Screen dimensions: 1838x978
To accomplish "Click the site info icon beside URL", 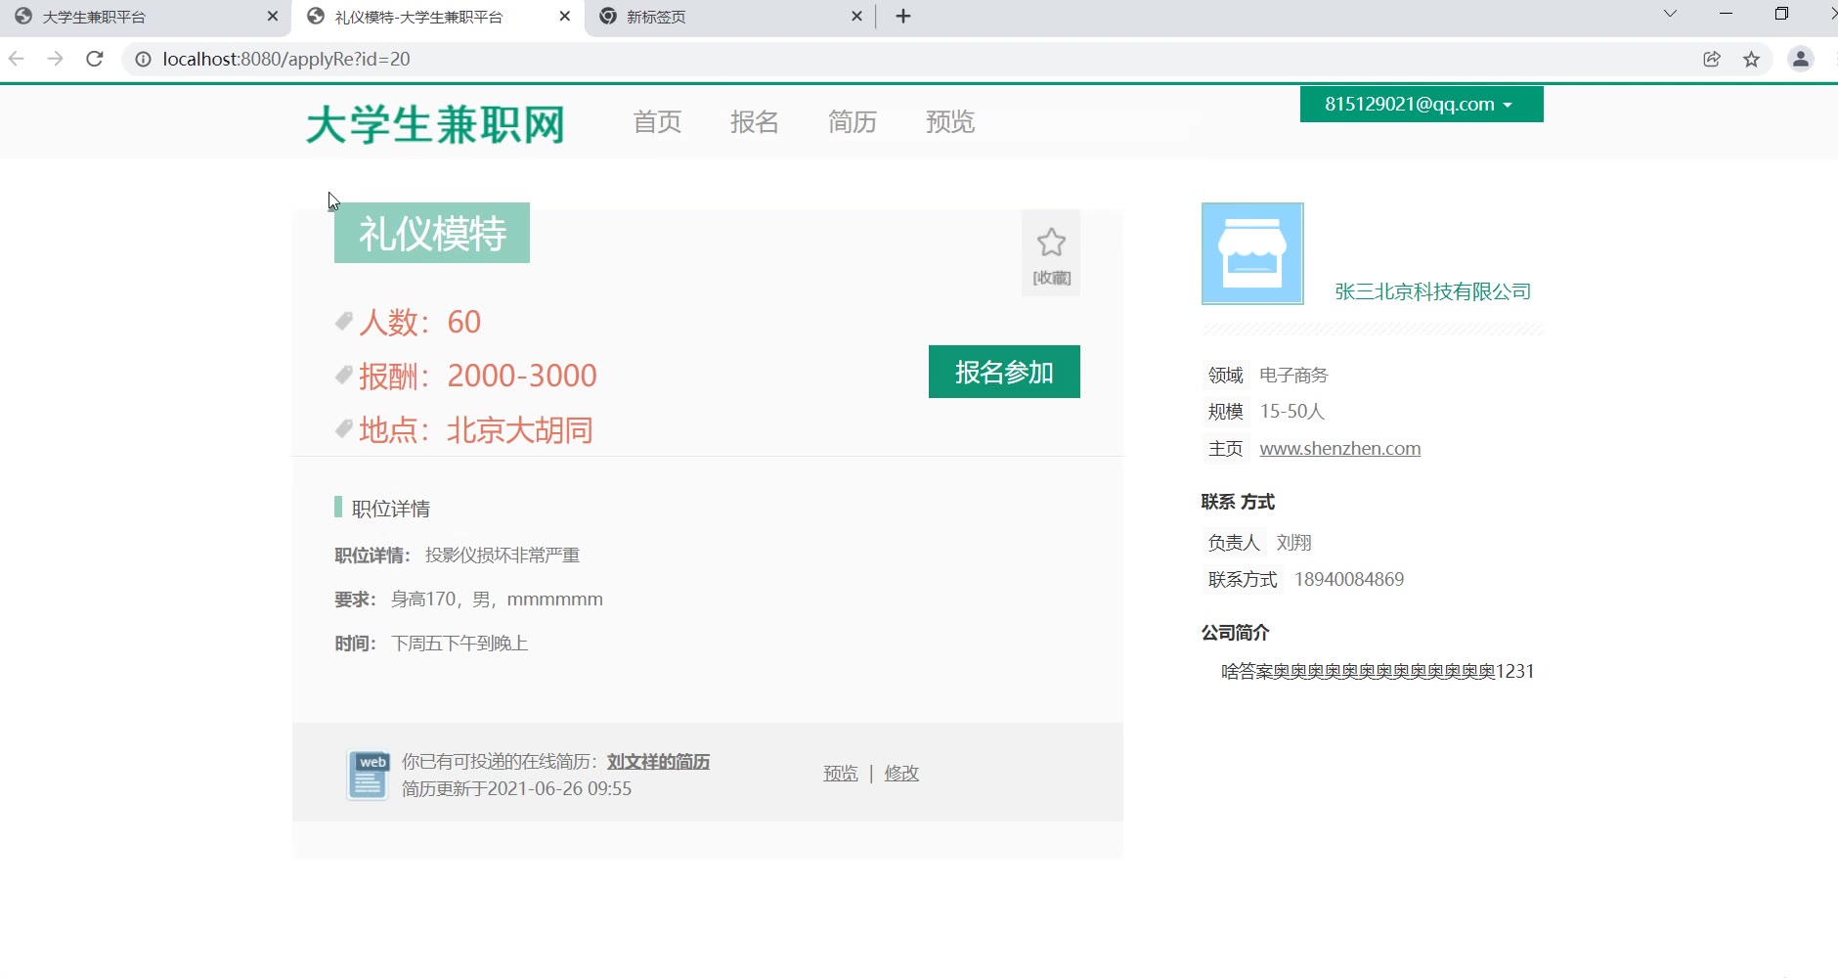I will 143,60.
